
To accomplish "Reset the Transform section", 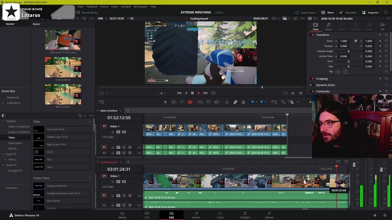I will 386,35.
